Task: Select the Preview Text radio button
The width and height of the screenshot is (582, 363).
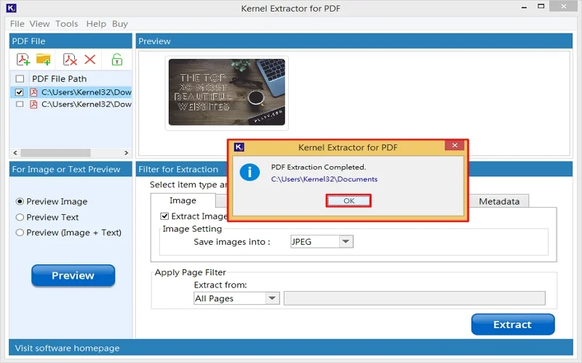Action: pyautogui.click(x=20, y=217)
